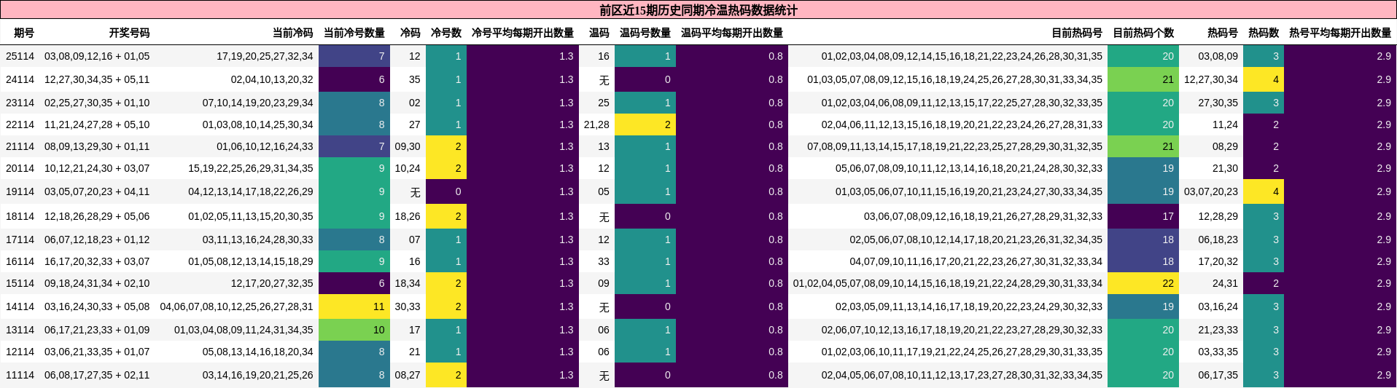Select the green cold count cell 10
1397x388 pixels.
click(x=354, y=330)
